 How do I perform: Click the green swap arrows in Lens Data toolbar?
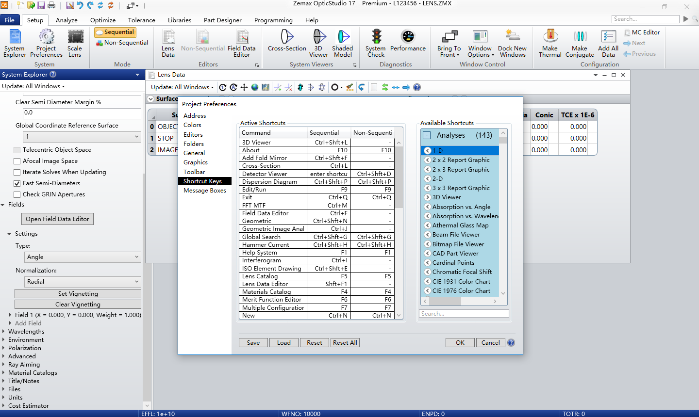coord(385,87)
